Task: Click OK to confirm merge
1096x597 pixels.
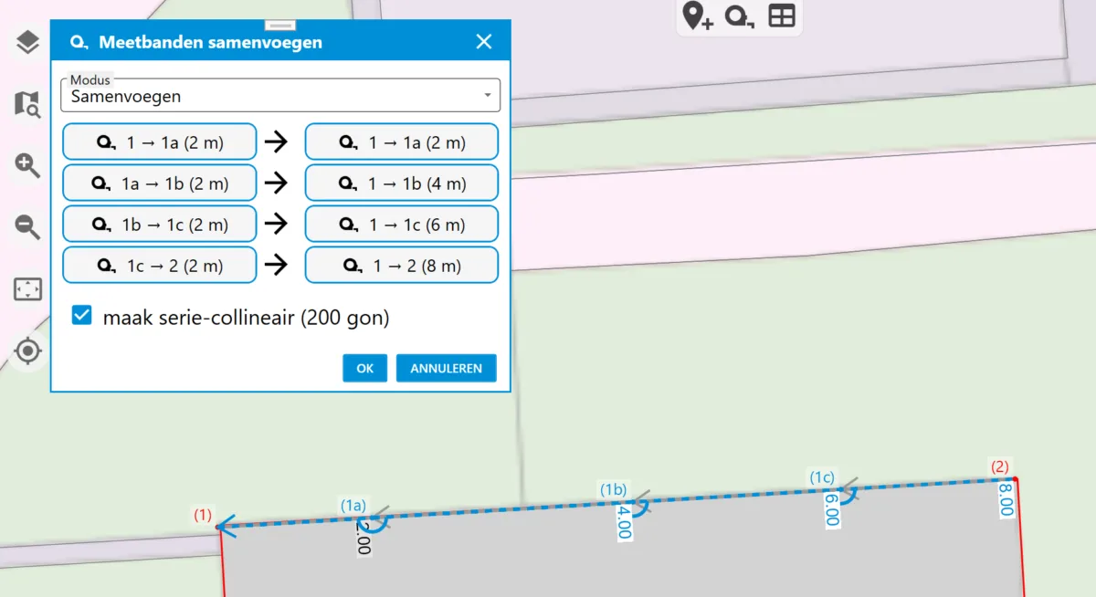Action: [x=365, y=368]
